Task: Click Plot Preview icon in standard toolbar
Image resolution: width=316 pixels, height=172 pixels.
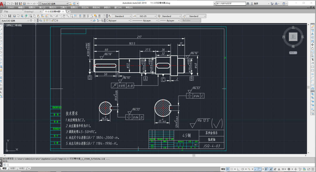Action: tap(18, 16)
